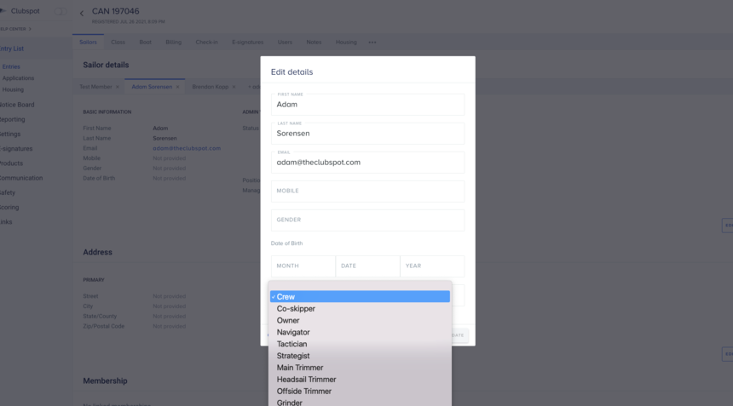Click the Mobile input field
733x406 pixels.
tap(367, 192)
